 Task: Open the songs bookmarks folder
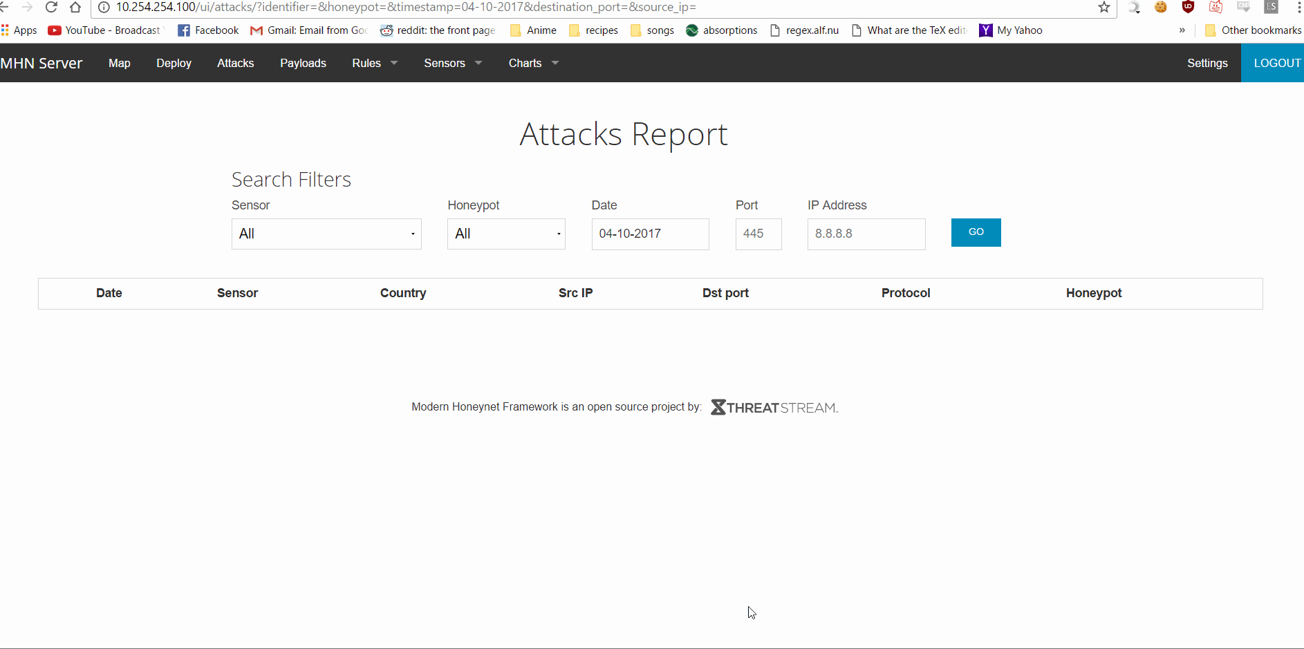652,30
